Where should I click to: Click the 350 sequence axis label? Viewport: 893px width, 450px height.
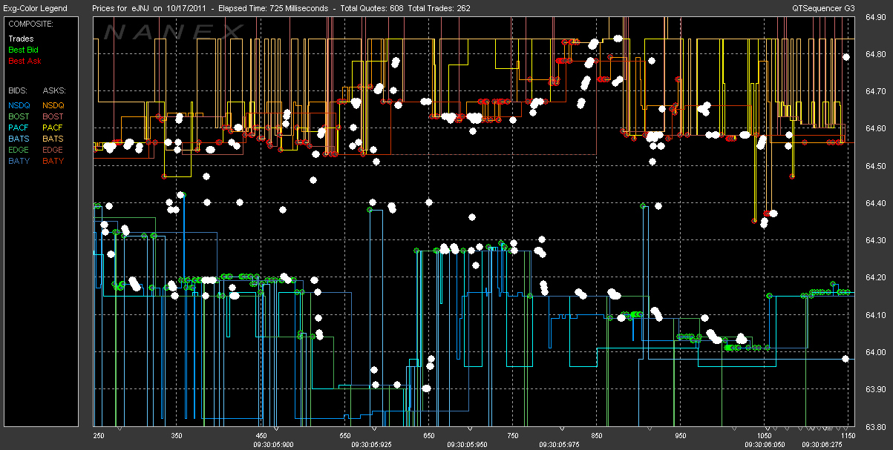pos(177,435)
